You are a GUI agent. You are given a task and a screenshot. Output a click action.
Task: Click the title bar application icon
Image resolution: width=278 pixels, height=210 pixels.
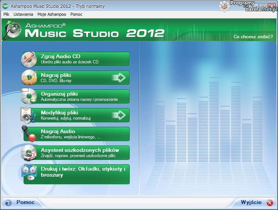point(5,6)
